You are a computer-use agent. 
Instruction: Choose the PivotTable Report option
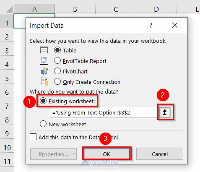(58, 61)
